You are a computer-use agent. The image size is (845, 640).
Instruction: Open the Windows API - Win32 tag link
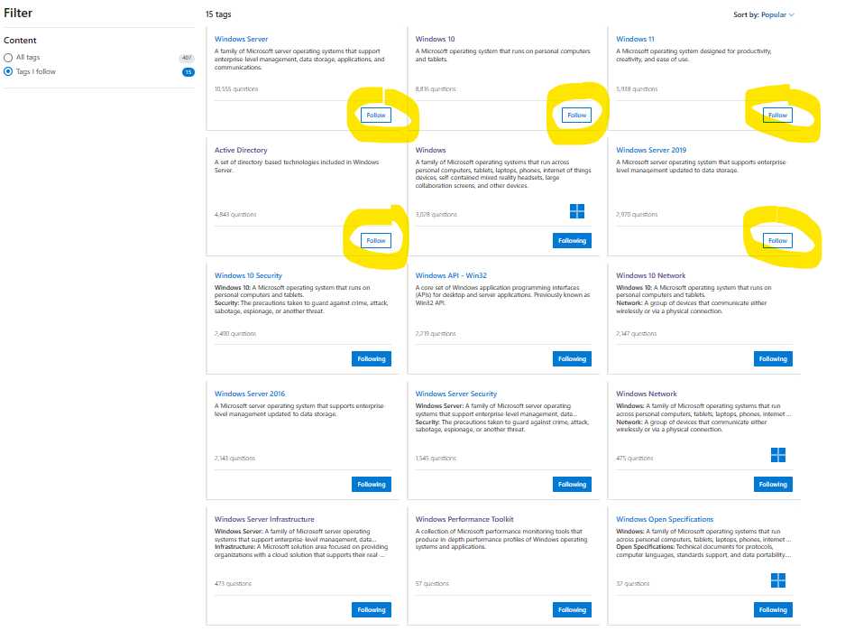(x=451, y=275)
